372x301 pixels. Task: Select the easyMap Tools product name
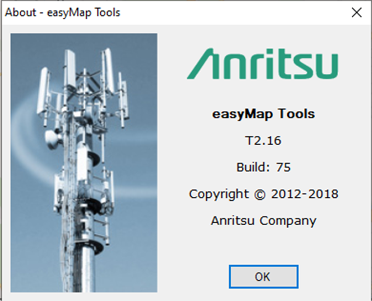pos(264,114)
